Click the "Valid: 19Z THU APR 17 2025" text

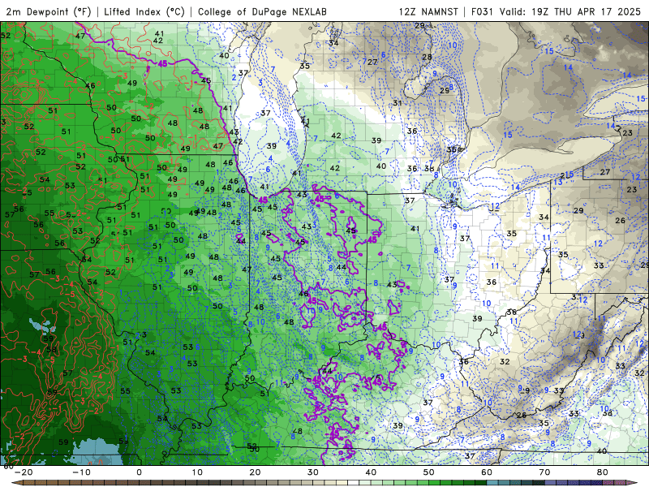coord(570,11)
